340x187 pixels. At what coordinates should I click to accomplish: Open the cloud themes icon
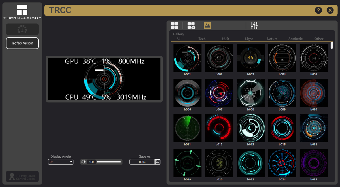coord(191,25)
